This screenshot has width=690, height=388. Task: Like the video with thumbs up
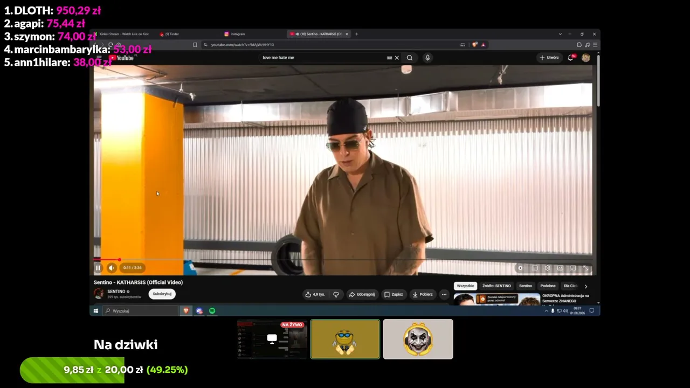[315, 294]
